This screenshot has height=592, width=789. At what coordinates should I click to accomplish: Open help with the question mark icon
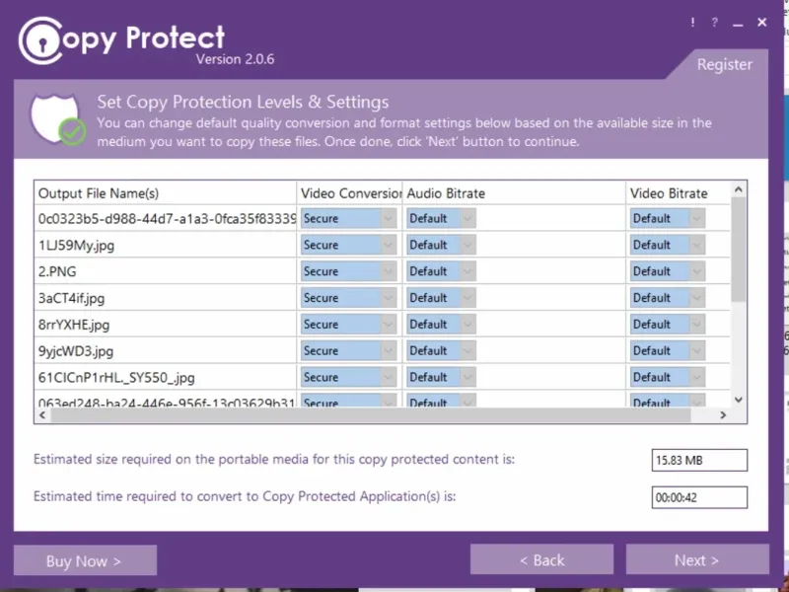pyautogui.click(x=715, y=22)
